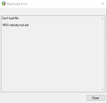Click the vertical scrollbar track of message box
The width and height of the screenshot is (107, 103).
pyautogui.click(x=102, y=54)
